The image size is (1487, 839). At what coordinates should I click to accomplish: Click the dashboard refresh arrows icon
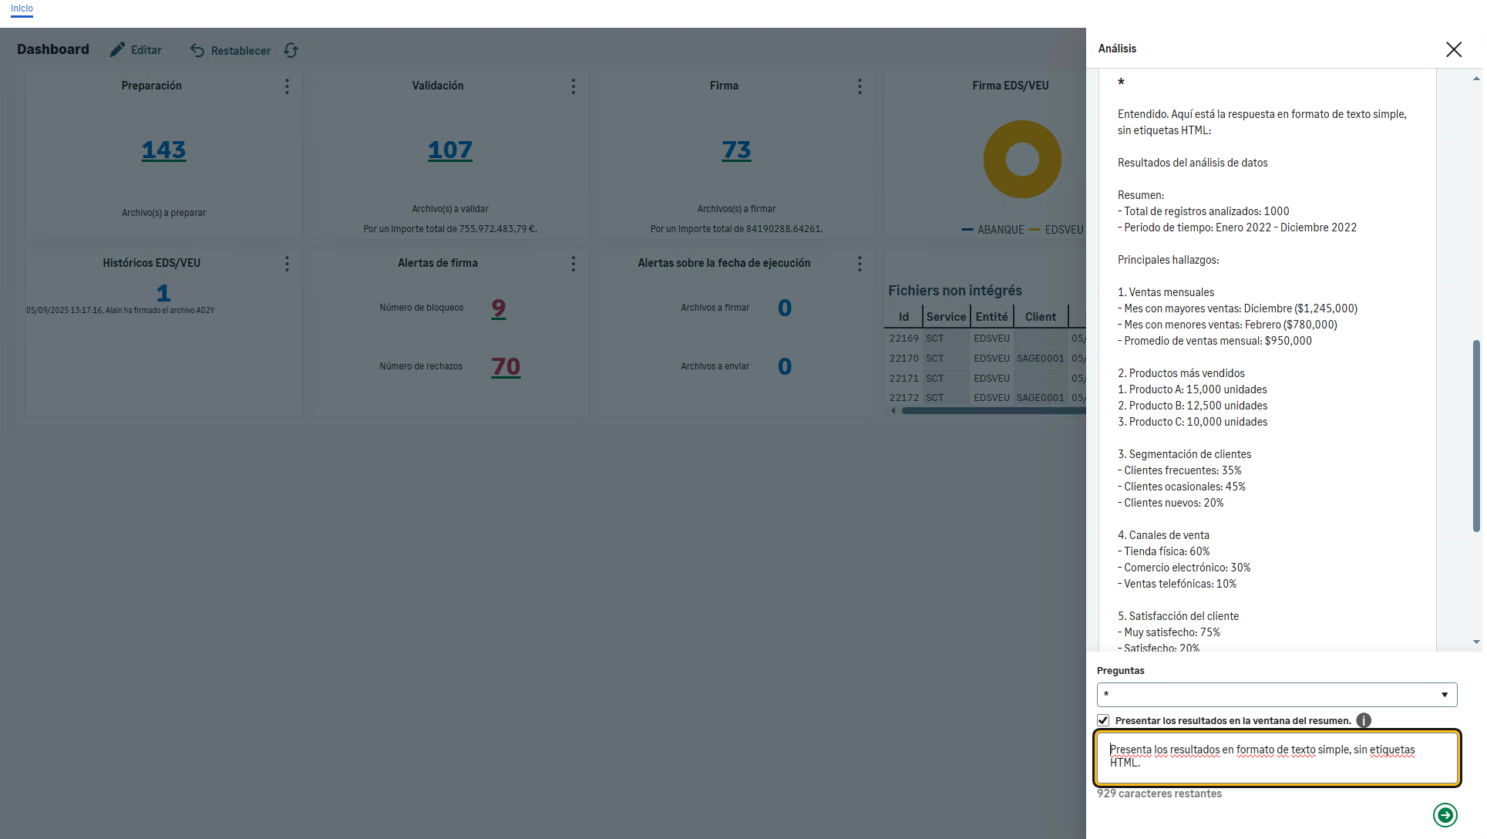click(x=291, y=50)
